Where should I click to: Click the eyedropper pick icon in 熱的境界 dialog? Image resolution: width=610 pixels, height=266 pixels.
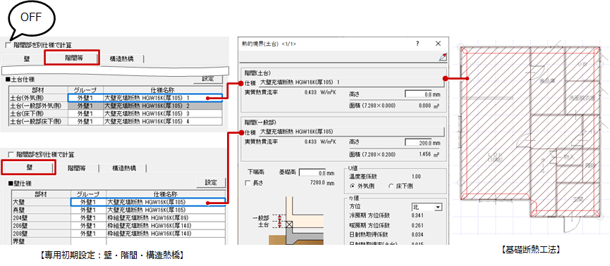tap(443, 57)
